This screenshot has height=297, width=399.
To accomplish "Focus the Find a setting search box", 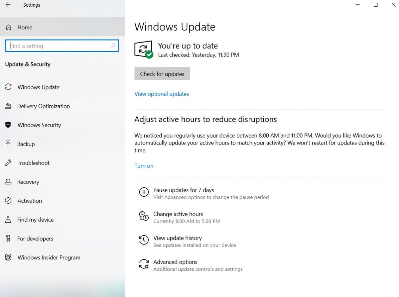I will (x=62, y=46).
